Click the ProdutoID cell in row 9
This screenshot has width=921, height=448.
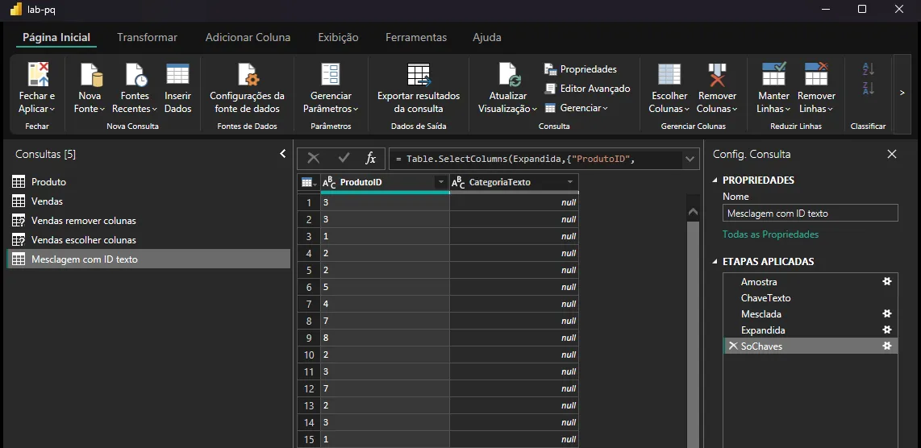tap(385, 338)
